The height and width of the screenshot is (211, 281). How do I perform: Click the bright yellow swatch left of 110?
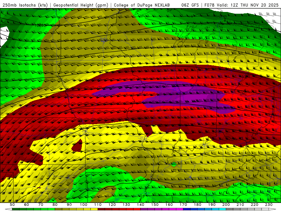(94, 209)
